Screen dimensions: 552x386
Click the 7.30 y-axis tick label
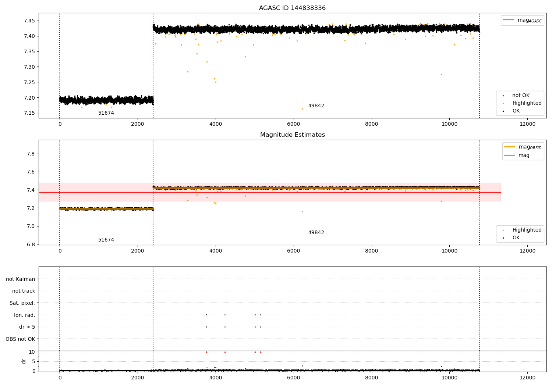tap(29, 67)
